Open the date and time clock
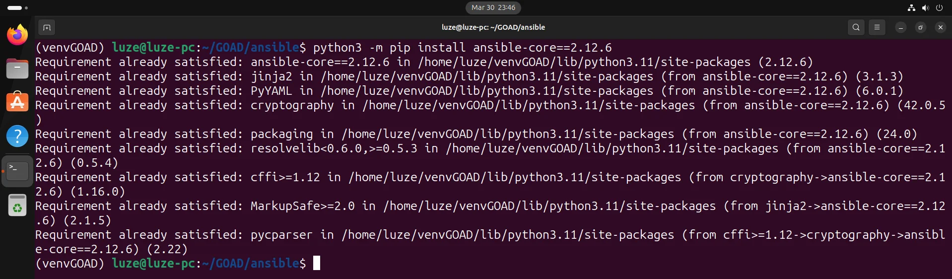This screenshot has height=279, width=952. point(493,7)
